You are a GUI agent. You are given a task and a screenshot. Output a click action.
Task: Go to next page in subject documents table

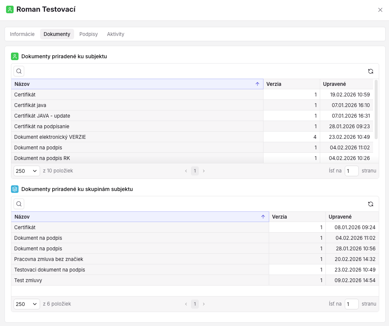point(204,171)
